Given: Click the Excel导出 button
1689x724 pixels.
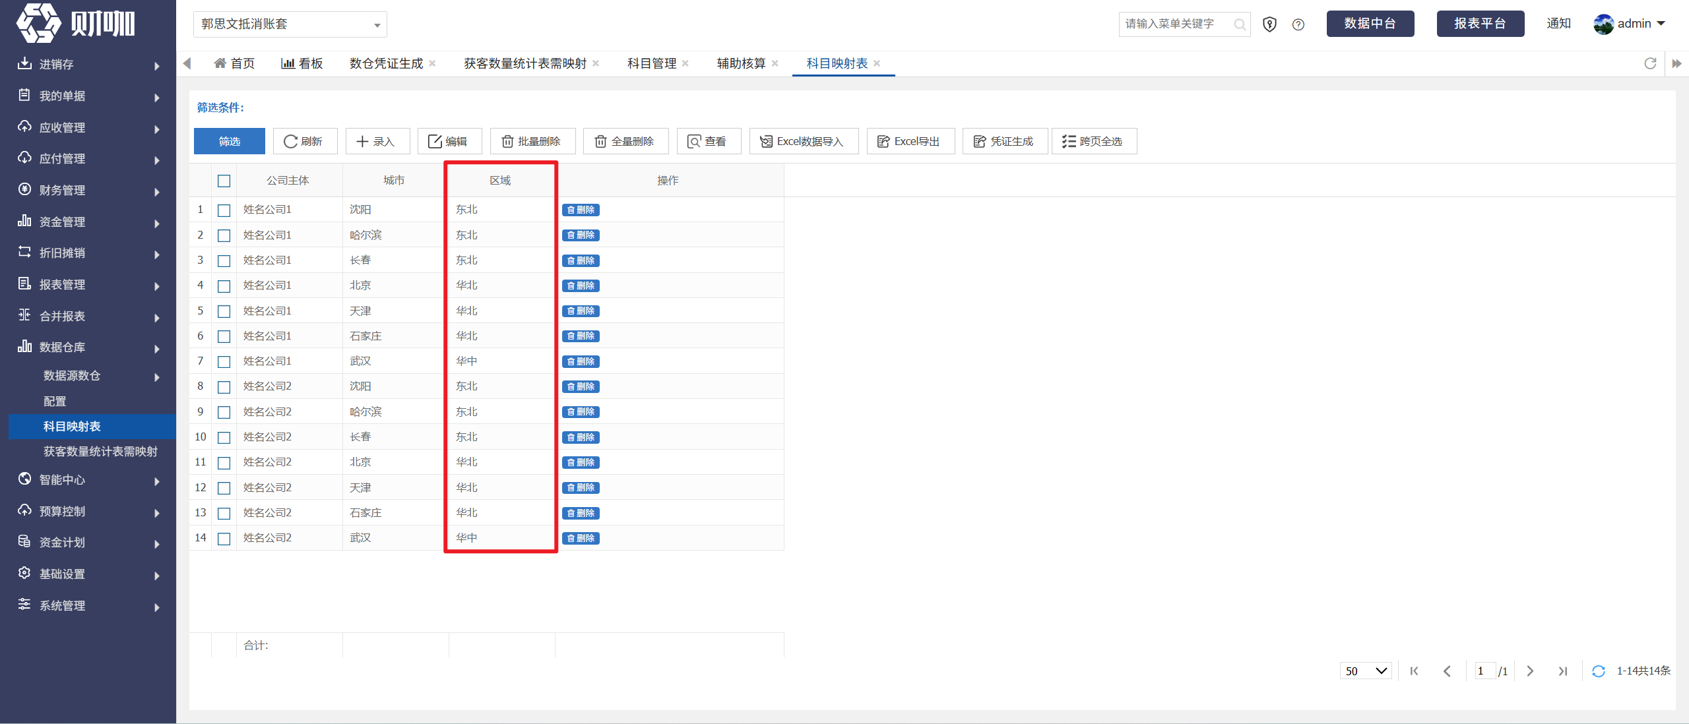Looking at the screenshot, I should tap(910, 141).
